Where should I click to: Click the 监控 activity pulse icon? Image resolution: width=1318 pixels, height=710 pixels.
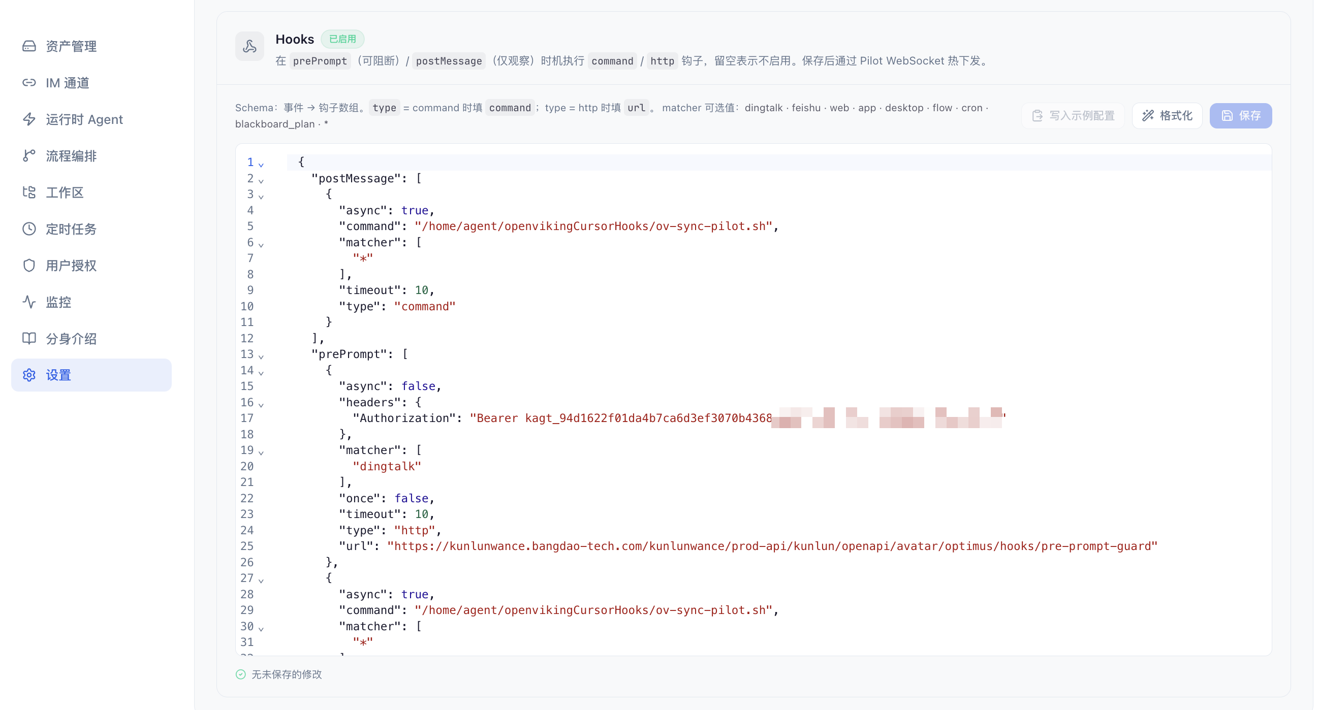click(29, 302)
